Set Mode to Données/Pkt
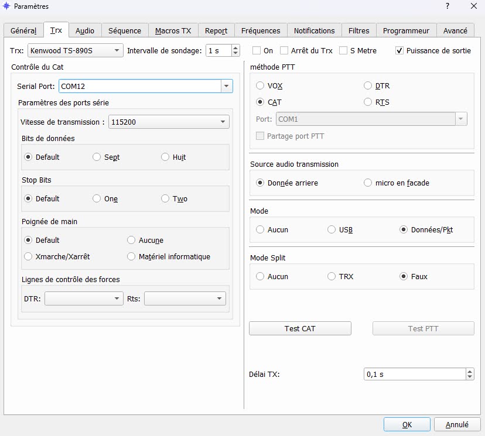The height and width of the screenshot is (436, 485). point(404,229)
